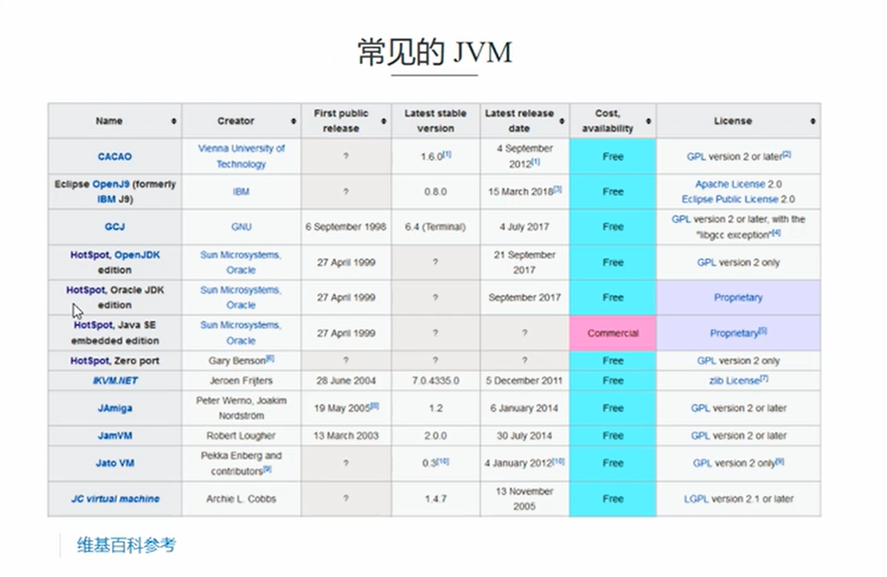Select the Free cell in the GCJ row
This screenshot has width=887, height=577.
tap(613, 227)
